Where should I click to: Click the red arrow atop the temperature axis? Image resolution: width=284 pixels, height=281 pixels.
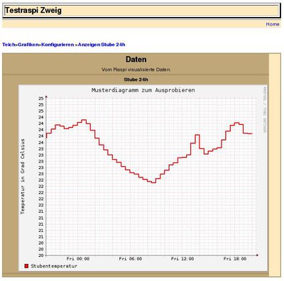coord(46,97)
